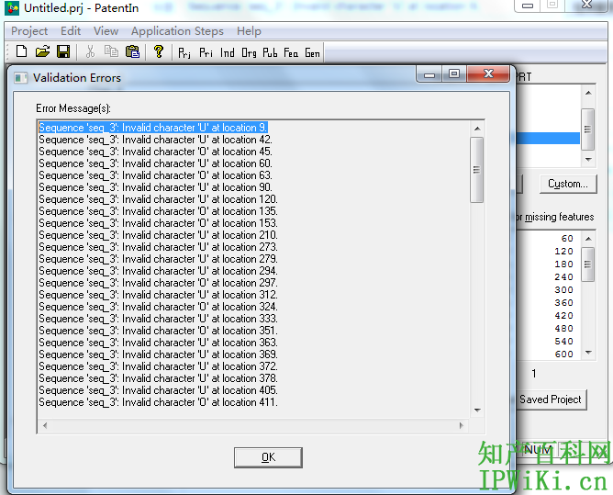613x495 pixels.
Task: Select error for invalid character at location 42
Action: (154, 140)
